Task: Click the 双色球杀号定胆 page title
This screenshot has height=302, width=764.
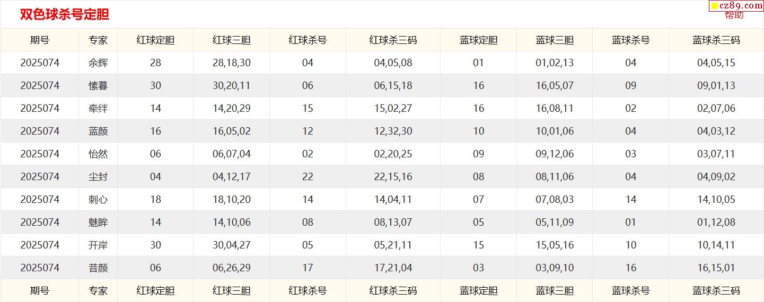Action: pos(64,14)
